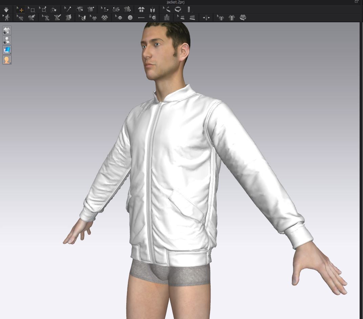Select the Edit Avatar Tape measure tool
363x319 pixels.
(167, 10)
